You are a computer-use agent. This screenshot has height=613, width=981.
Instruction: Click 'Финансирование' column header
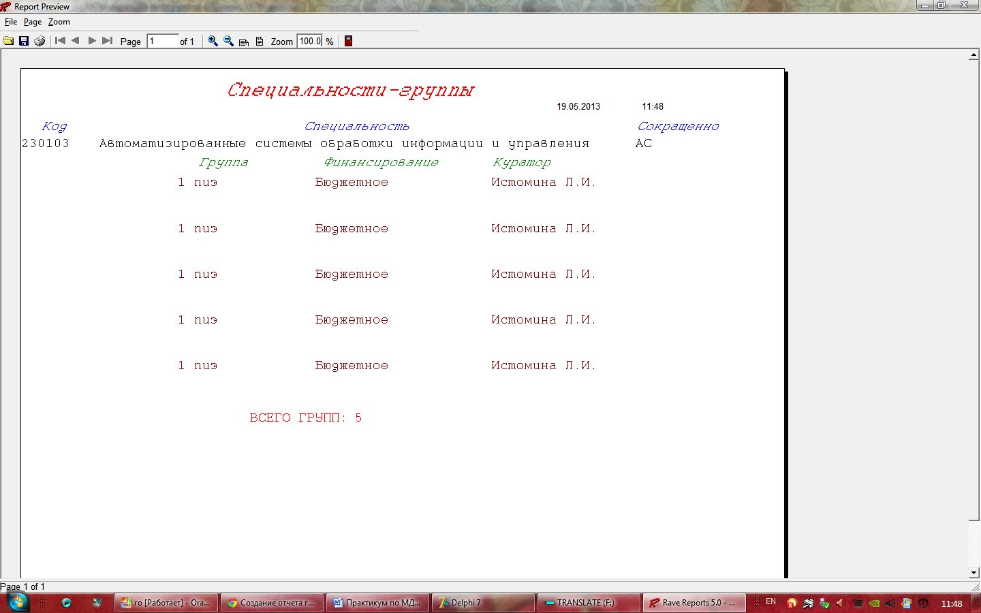381,162
